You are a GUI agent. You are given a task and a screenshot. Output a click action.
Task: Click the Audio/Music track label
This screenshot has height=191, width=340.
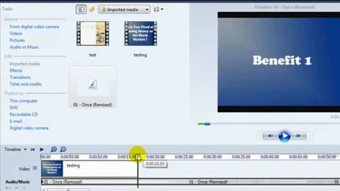tap(18, 182)
